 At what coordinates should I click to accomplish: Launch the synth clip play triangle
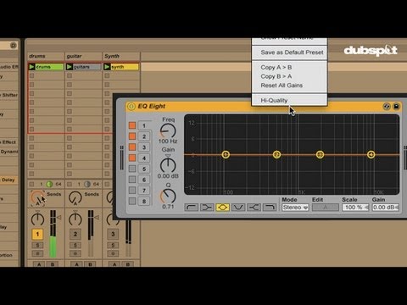pos(107,67)
